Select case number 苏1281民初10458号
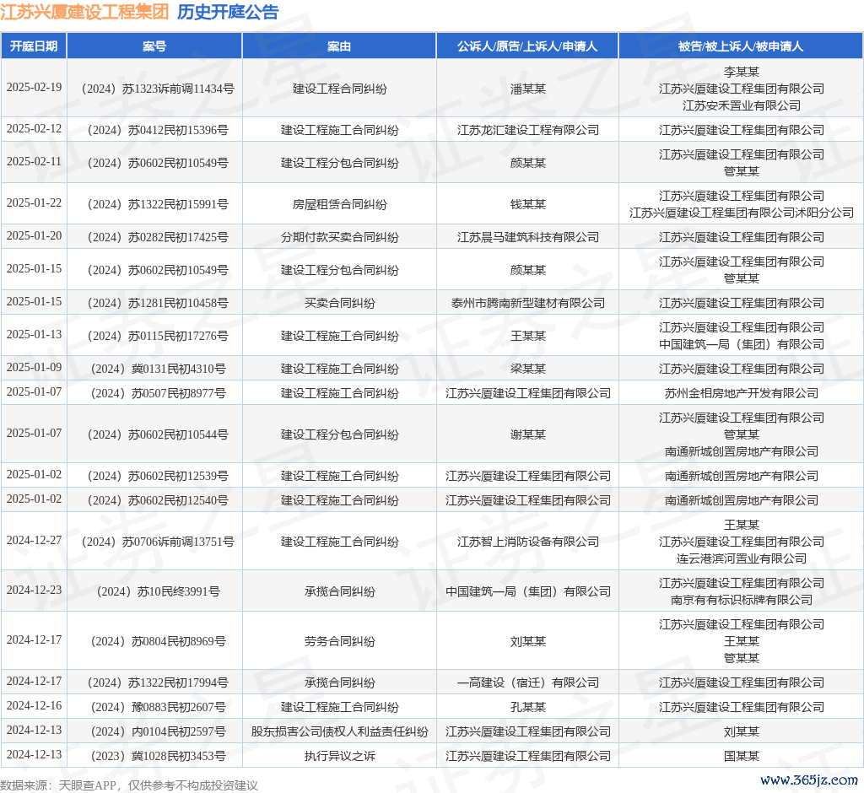 [x=158, y=303]
